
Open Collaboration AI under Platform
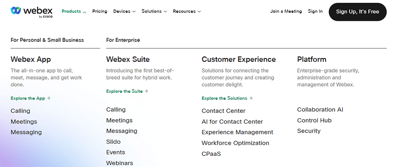320,109
